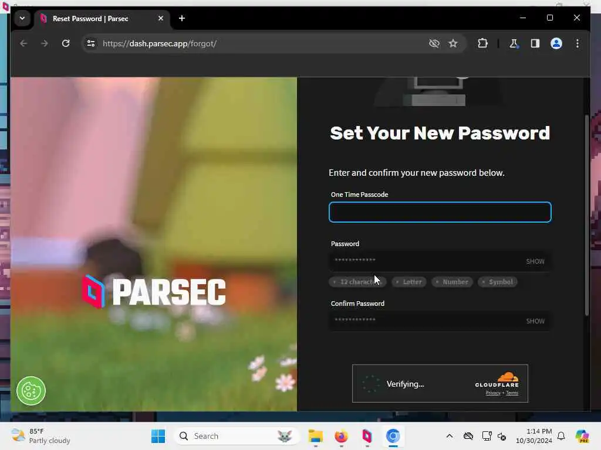Image resolution: width=601 pixels, height=450 pixels.
Task: Open the Chrome Labs flask icon
Action: click(514, 43)
